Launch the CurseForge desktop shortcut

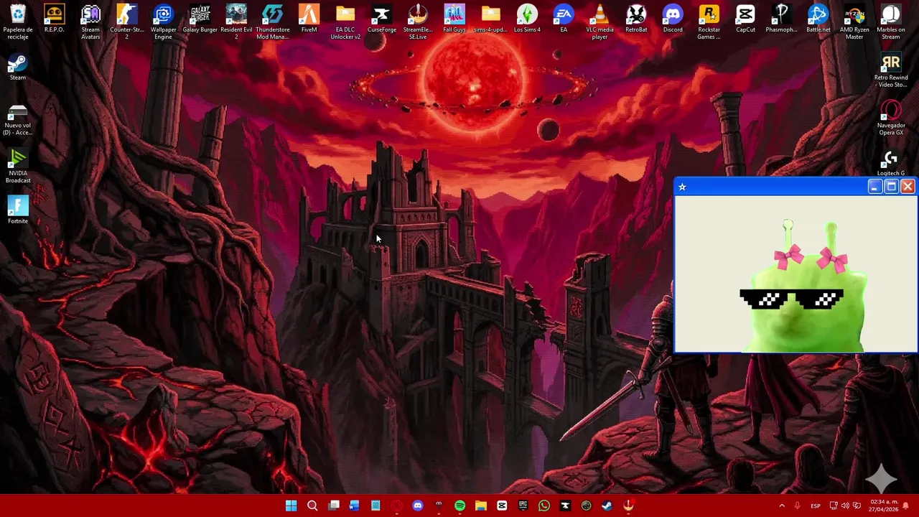[x=381, y=18]
